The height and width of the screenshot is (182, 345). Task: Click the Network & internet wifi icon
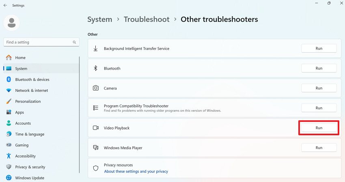[9, 90]
